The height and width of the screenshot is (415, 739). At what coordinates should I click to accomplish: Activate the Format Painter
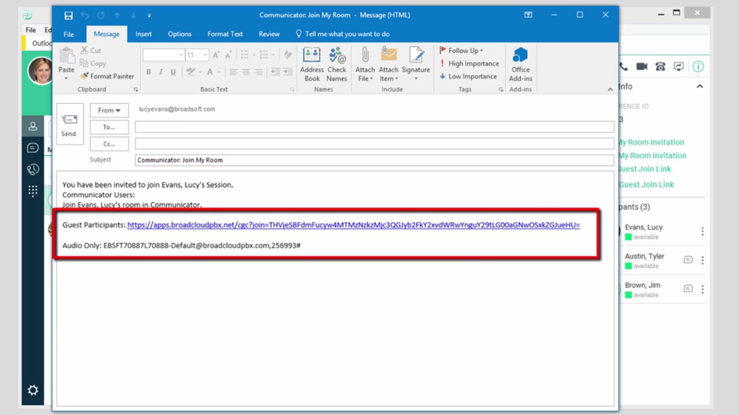click(x=107, y=76)
